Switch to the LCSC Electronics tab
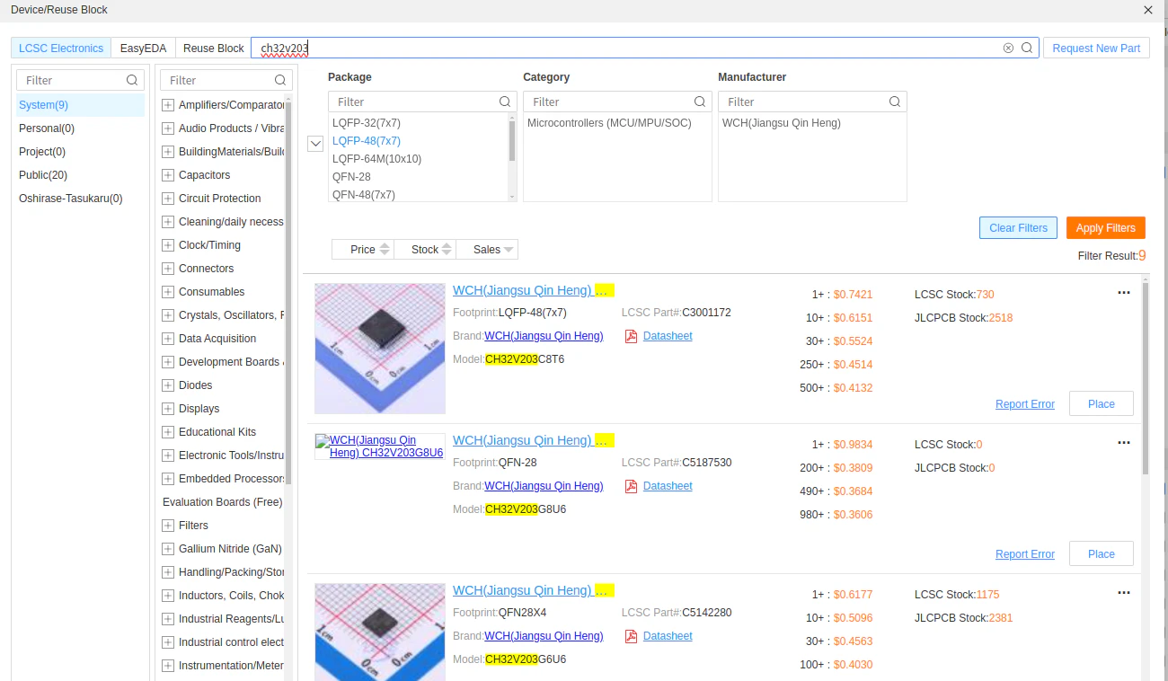 tap(61, 49)
